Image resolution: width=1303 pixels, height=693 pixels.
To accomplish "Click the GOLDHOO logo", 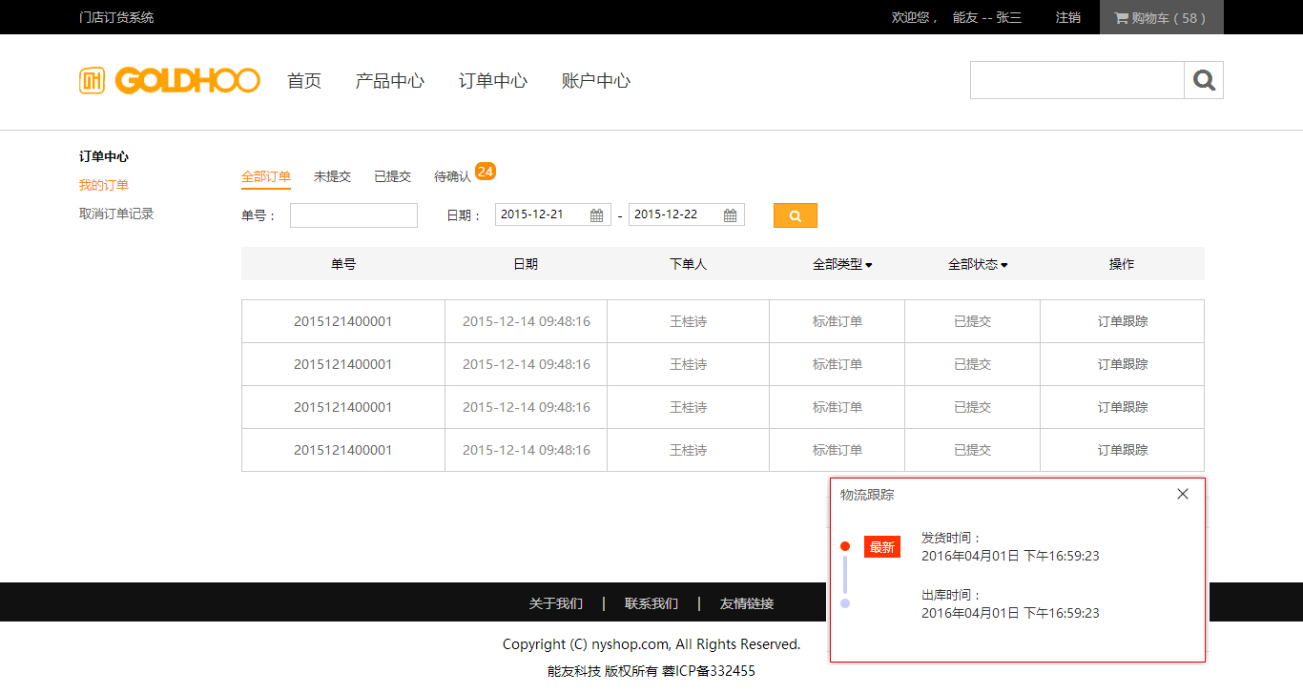I will [170, 81].
